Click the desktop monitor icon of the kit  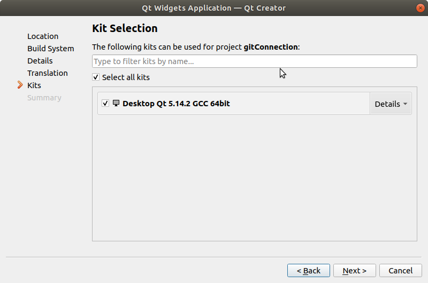(116, 103)
